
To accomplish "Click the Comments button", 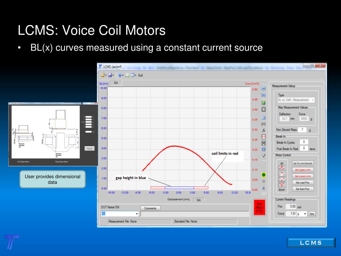I will [x=150, y=208].
